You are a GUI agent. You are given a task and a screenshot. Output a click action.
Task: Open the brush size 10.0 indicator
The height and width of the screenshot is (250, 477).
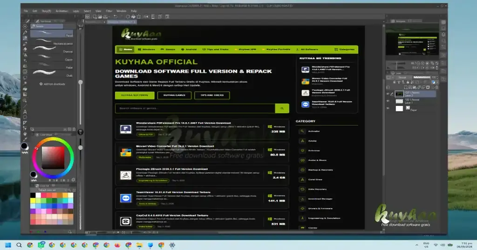[80, 26]
